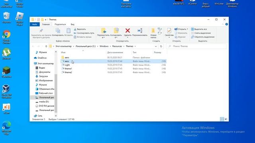Click Вставить ярлык (Paste shortcut)

[82, 37]
